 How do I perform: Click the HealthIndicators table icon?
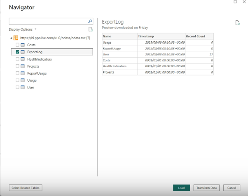(23, 59)
